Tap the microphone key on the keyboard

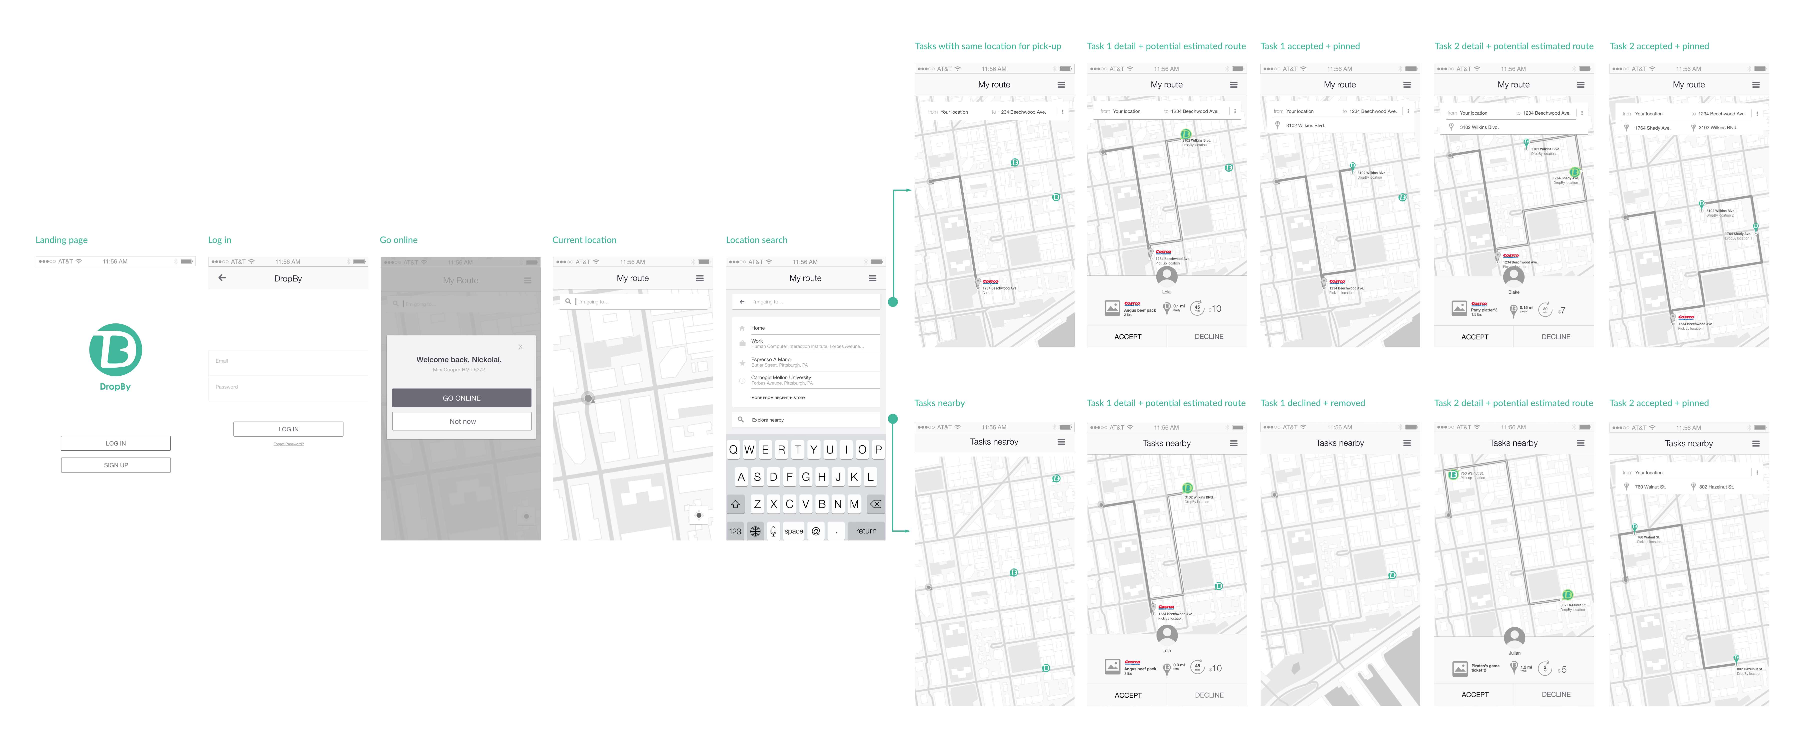click(x=773, y=531)
